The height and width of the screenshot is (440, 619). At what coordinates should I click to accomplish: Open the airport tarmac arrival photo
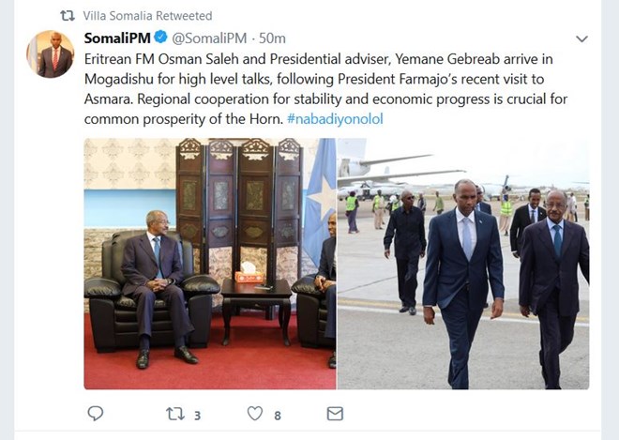click(463, 264)
